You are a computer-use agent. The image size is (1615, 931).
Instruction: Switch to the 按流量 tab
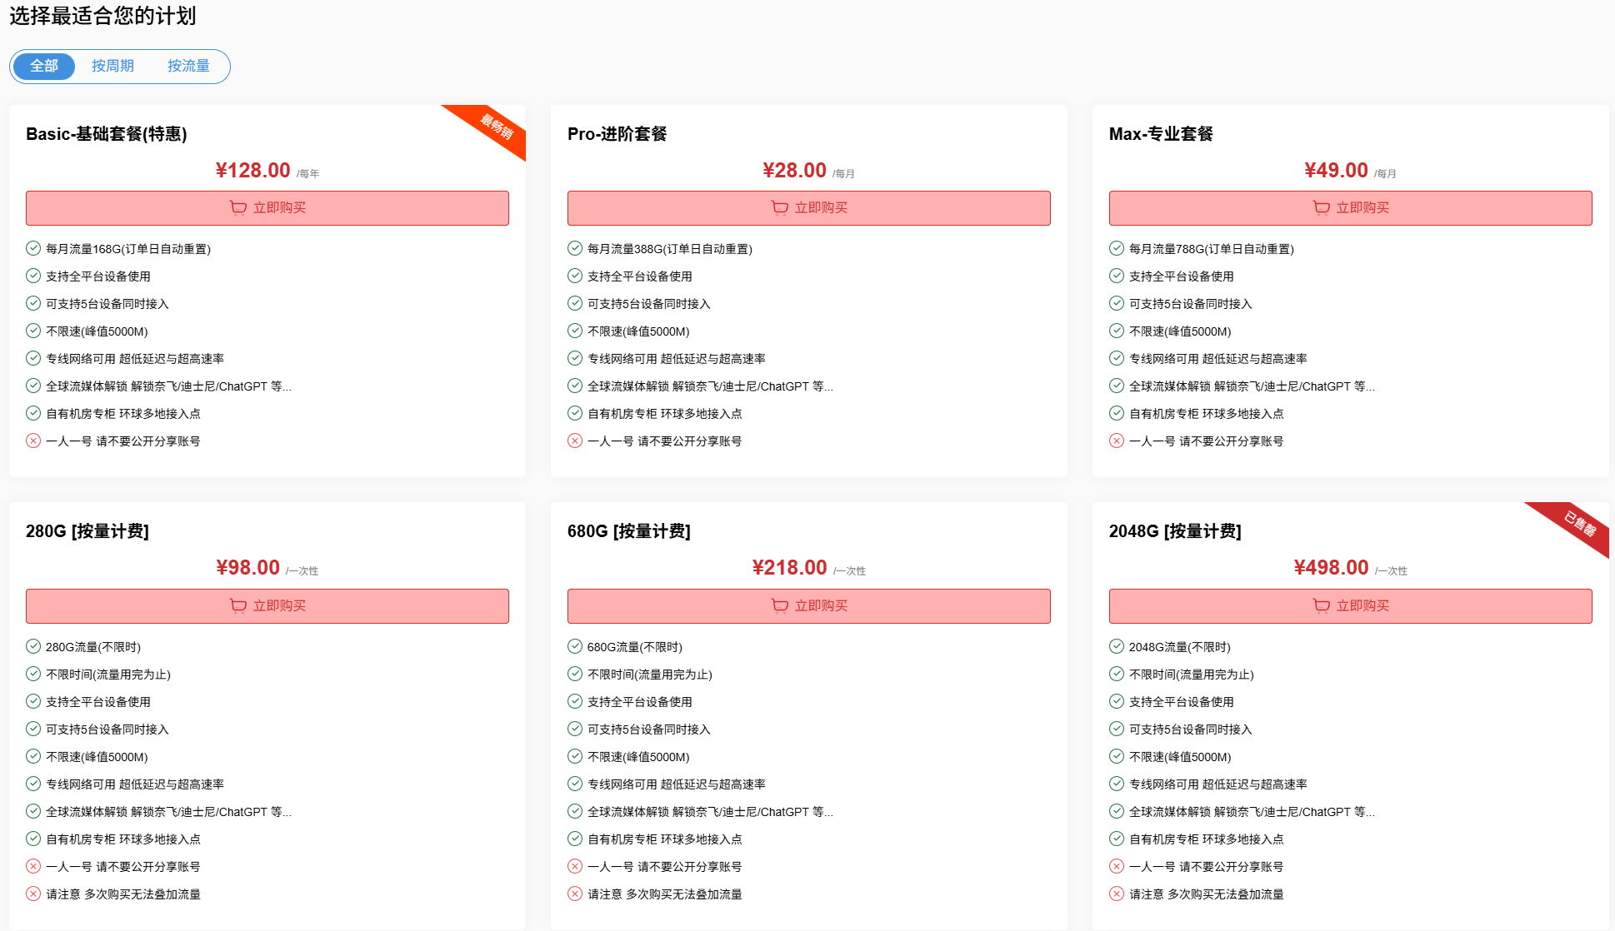[188, 66]
